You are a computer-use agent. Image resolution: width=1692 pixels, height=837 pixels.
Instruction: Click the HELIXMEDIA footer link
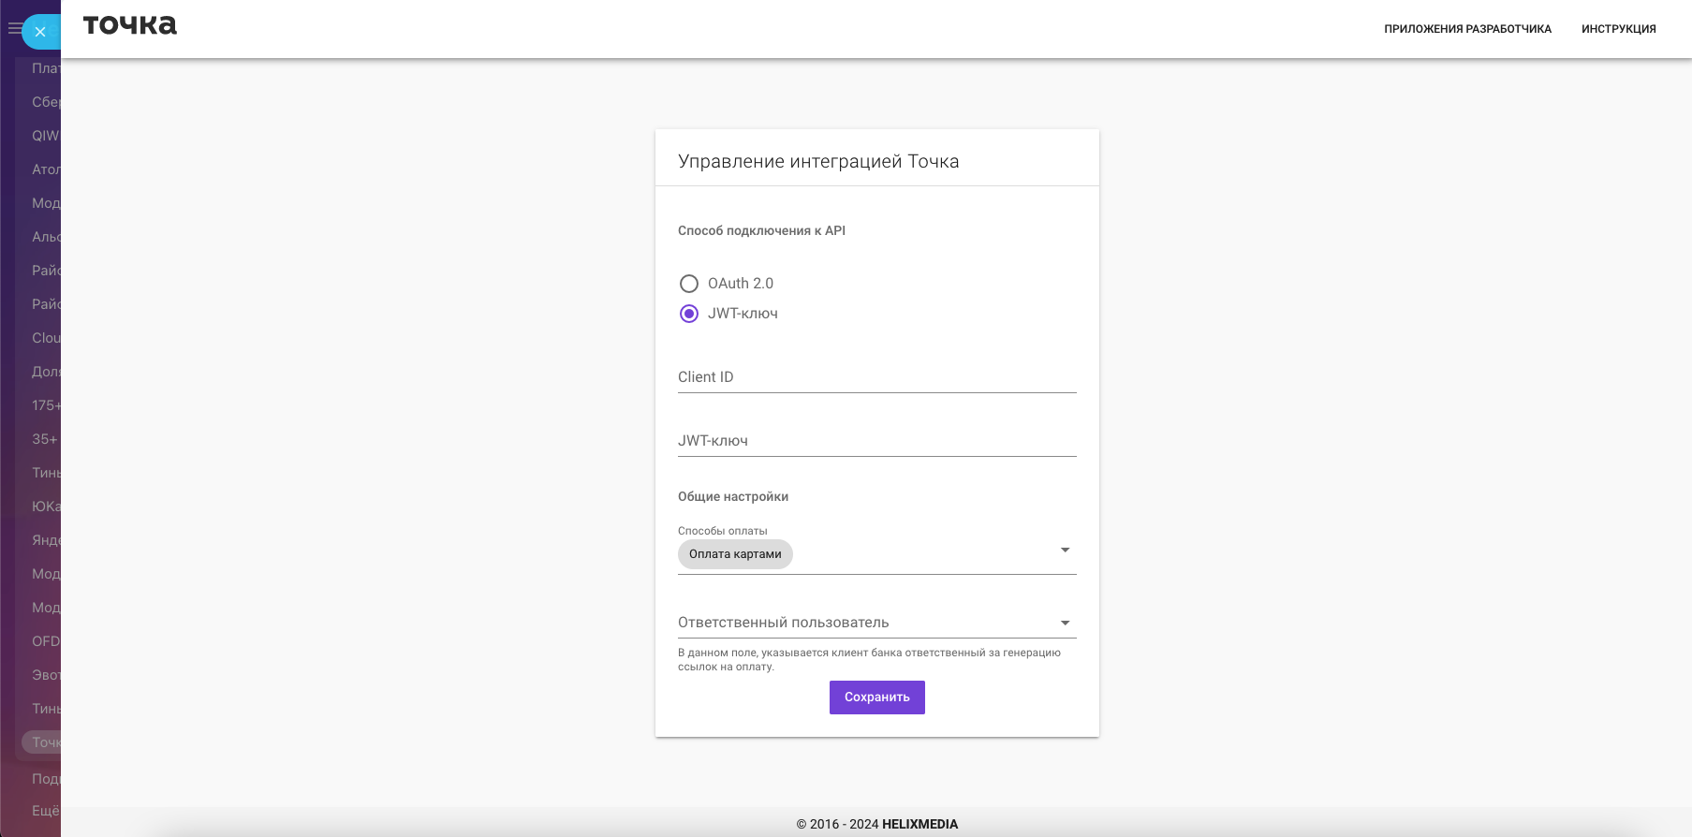(x=920, y=825)
